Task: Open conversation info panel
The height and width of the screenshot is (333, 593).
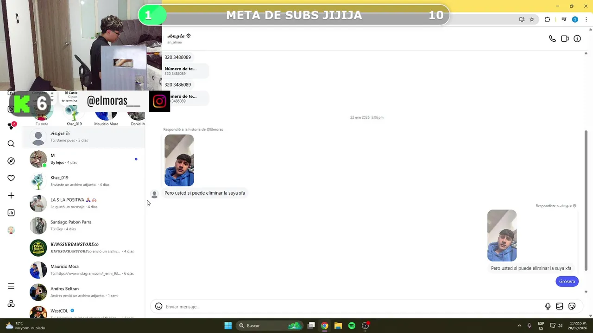Action: [x=577, y=39]
